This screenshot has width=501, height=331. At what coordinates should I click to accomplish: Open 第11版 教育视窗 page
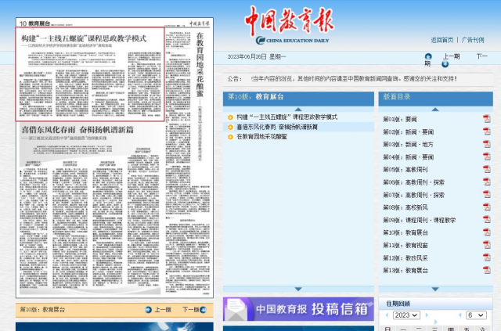405,245
